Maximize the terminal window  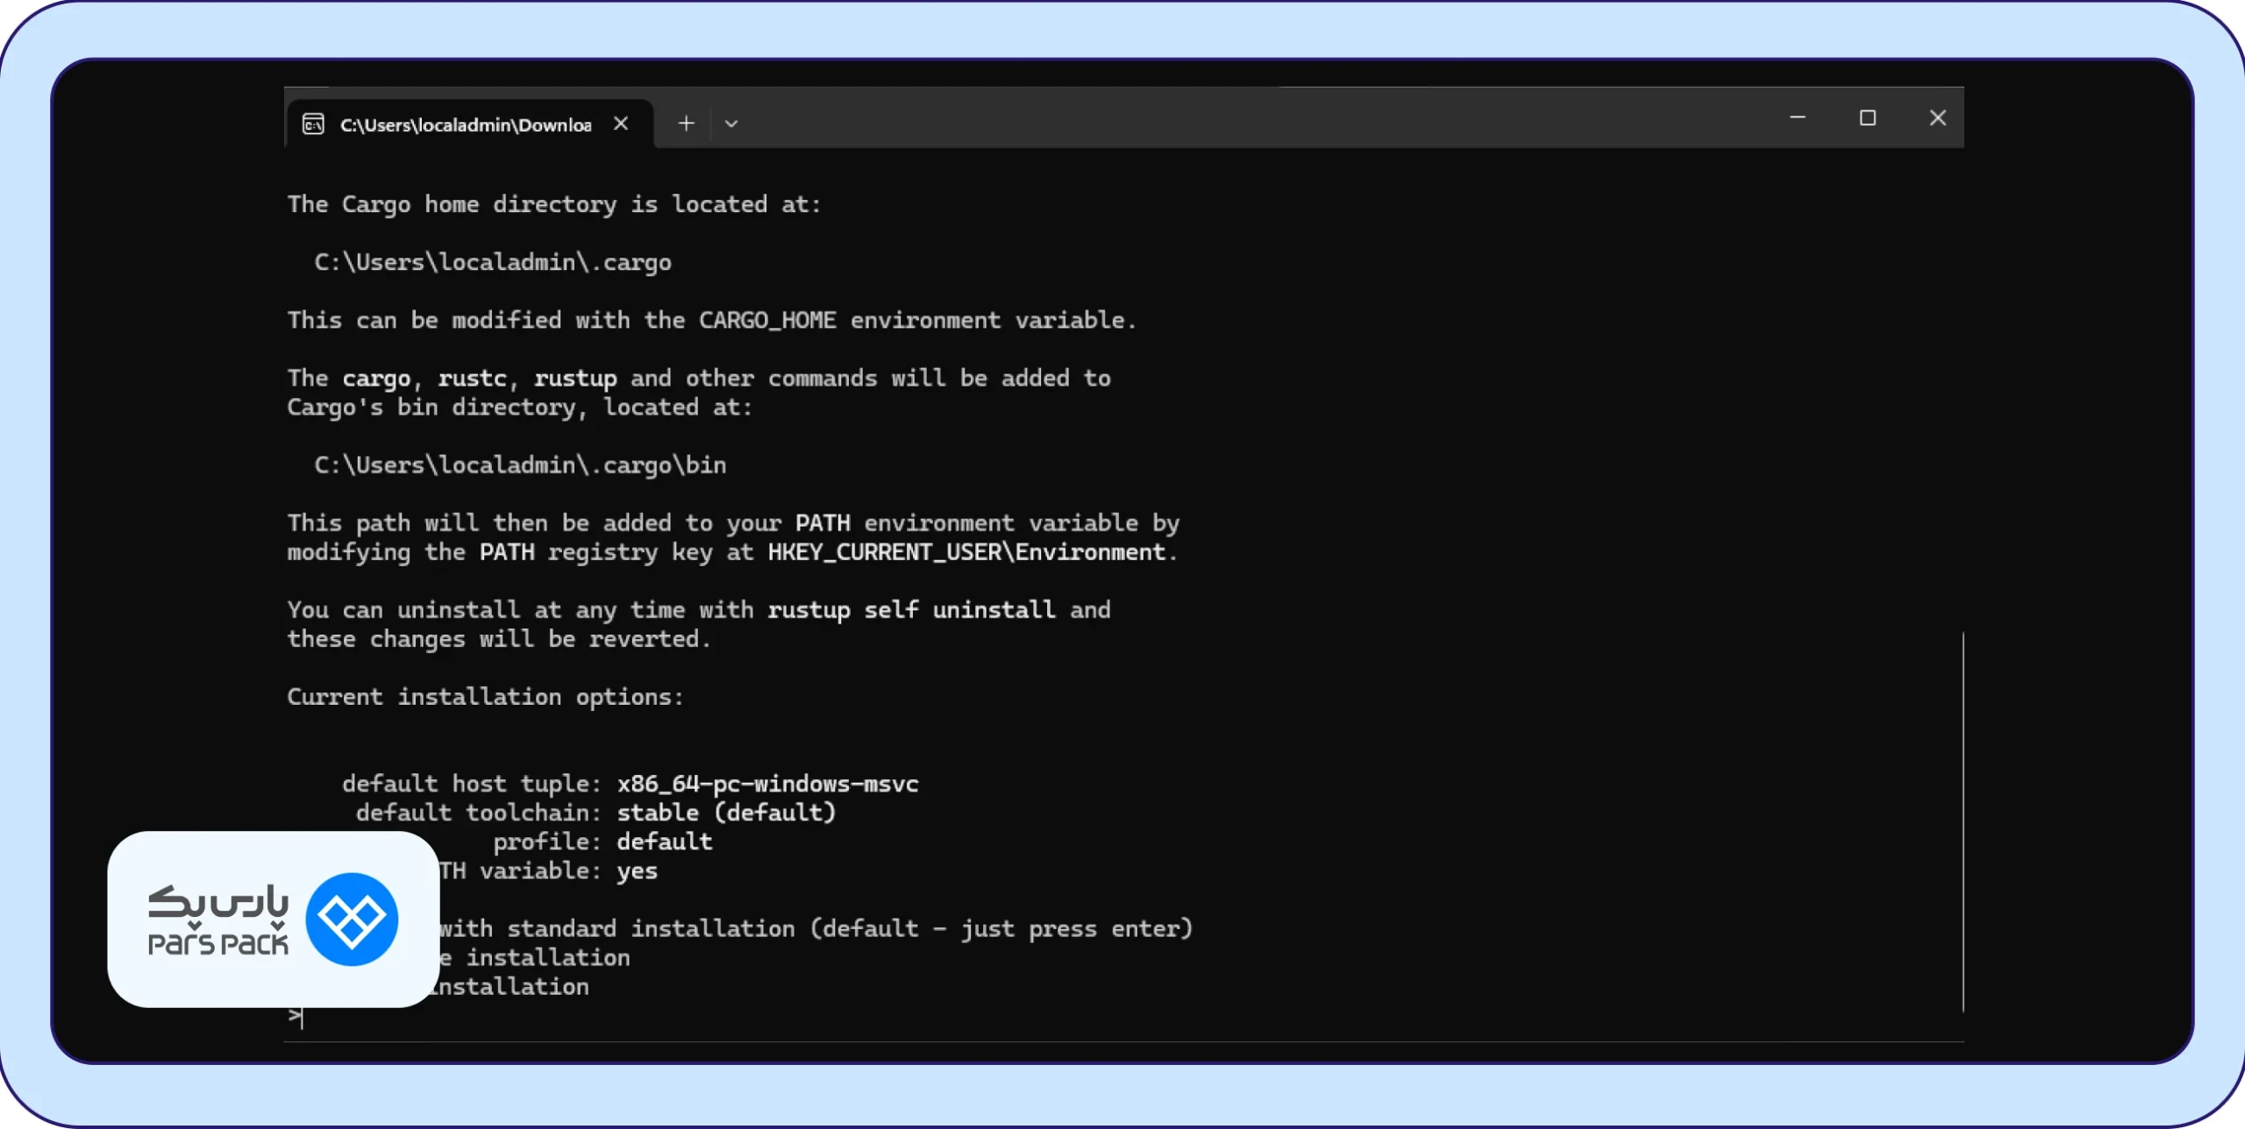click(1868, 117)
